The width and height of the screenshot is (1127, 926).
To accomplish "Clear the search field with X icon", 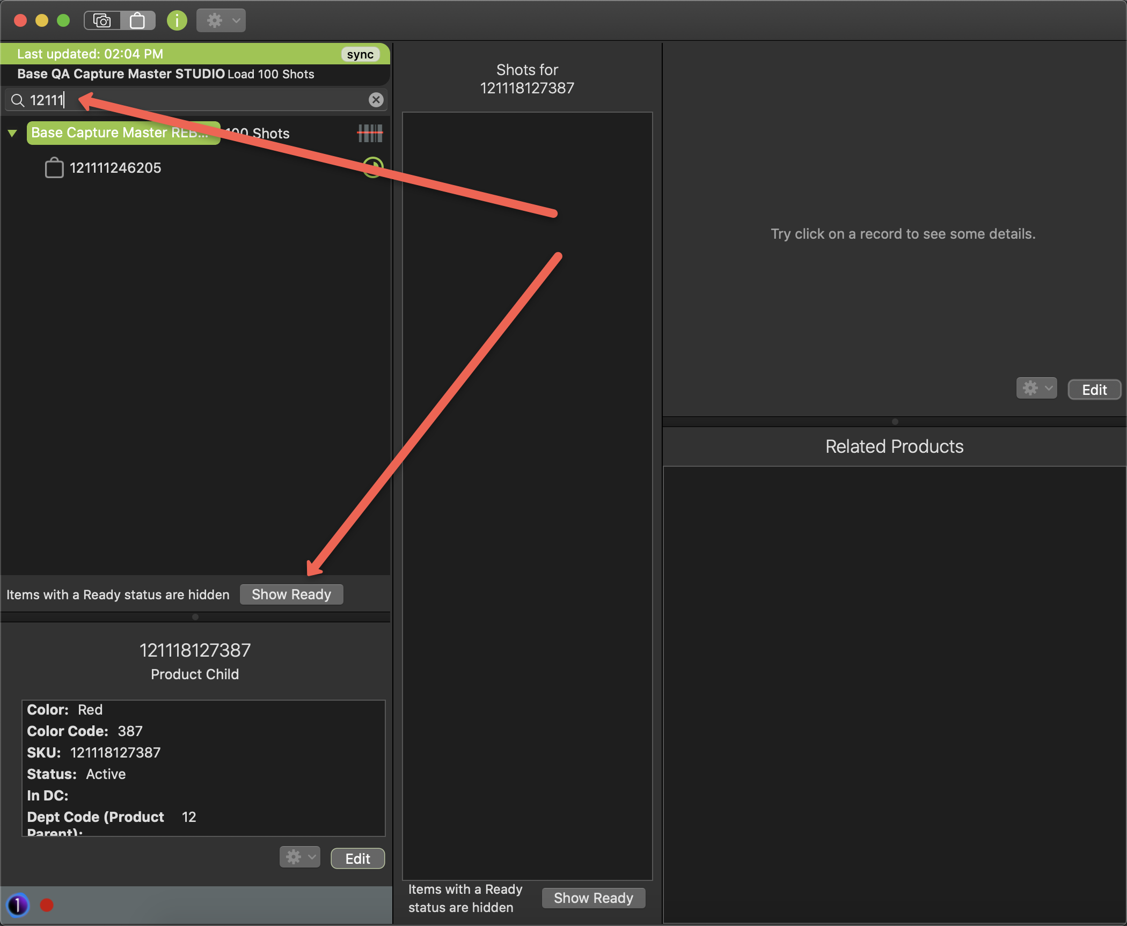I will click(x=376, y=100).
